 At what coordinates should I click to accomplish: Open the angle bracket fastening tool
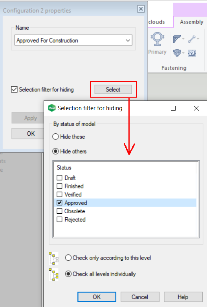click(x=177, y=39)
